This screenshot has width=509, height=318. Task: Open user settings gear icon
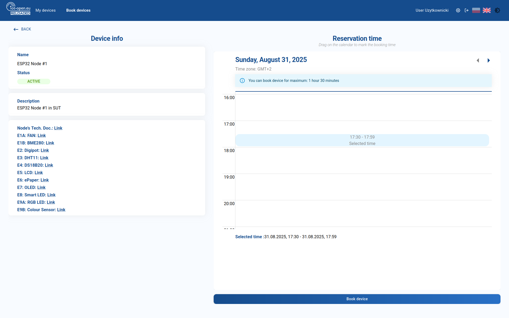458,10
